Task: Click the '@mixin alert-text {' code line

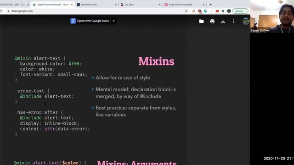Action: tap(40, 58)
